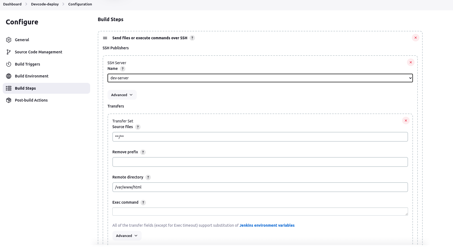453x247 pixels.
Task: Delete the Send files over SSH step
Action: click(x=415, y=38)
